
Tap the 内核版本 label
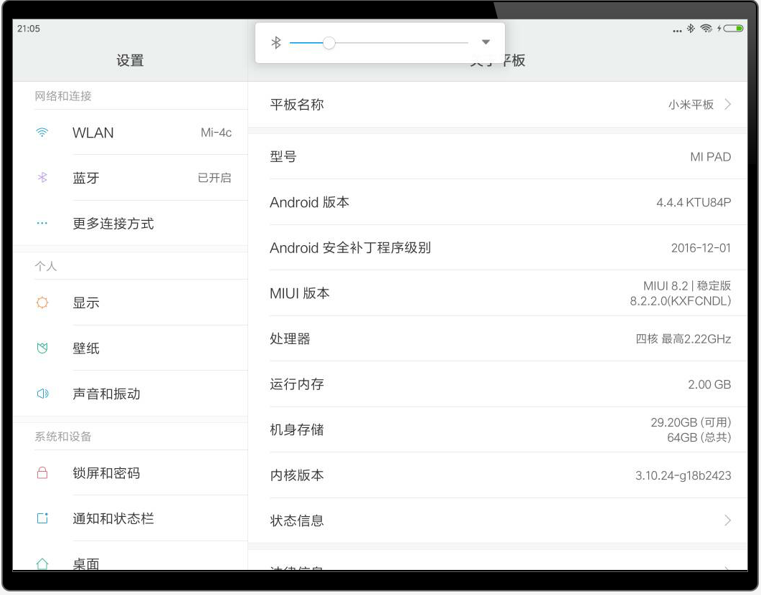point(297,475)
